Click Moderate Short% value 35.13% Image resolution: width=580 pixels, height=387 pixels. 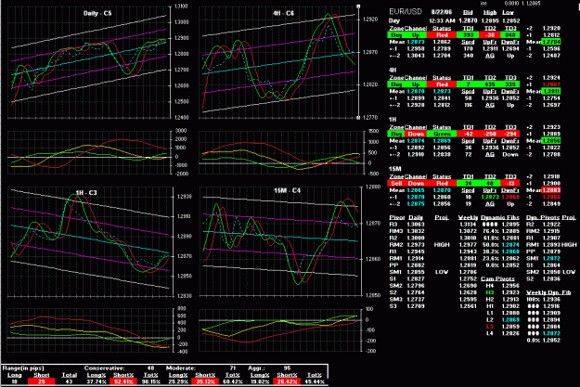(205, 381)
